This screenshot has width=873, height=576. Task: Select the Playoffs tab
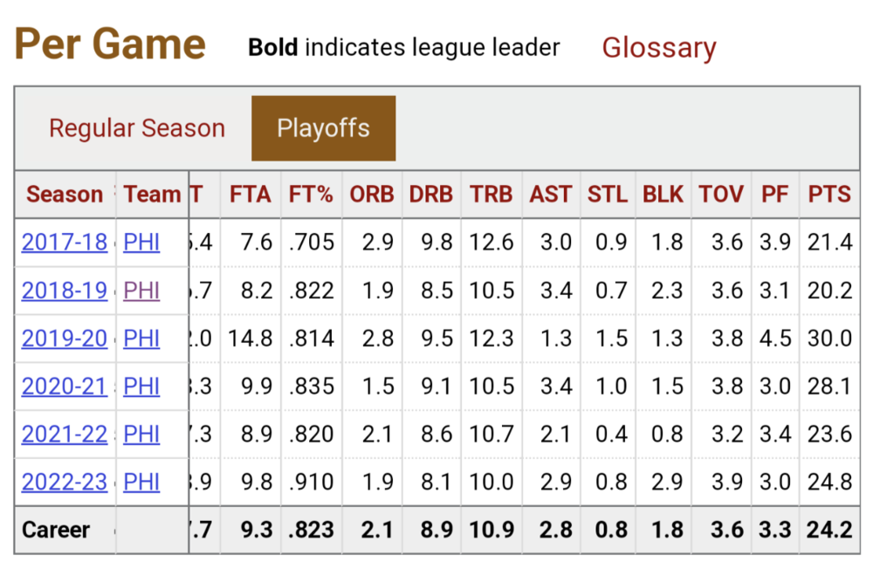point(324,128)
